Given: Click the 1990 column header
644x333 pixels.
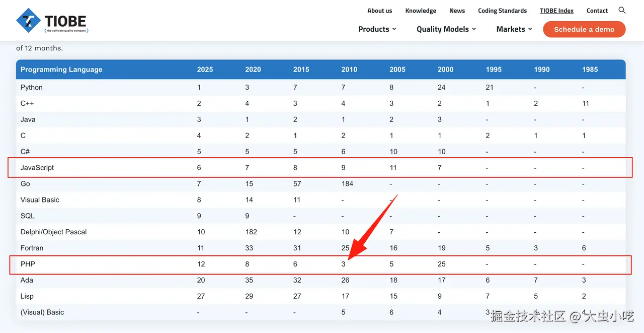Looking at the screenshot, I should (x=542, y=70).
